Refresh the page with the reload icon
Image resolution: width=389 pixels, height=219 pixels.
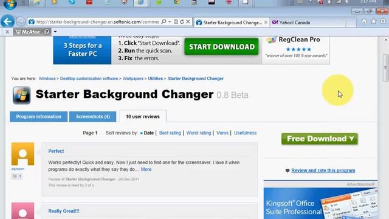182,22
